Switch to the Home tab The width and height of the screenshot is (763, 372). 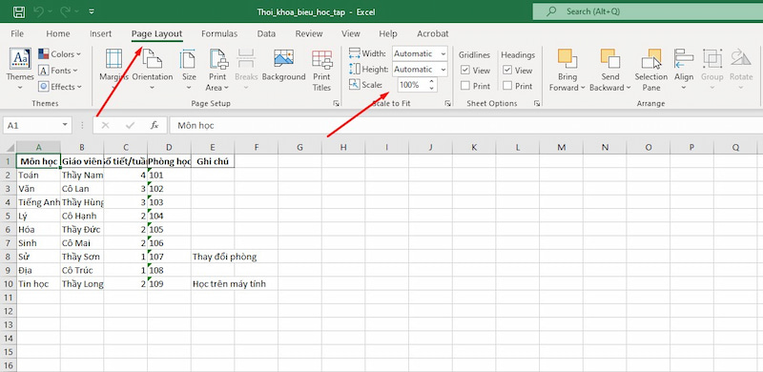58,33
